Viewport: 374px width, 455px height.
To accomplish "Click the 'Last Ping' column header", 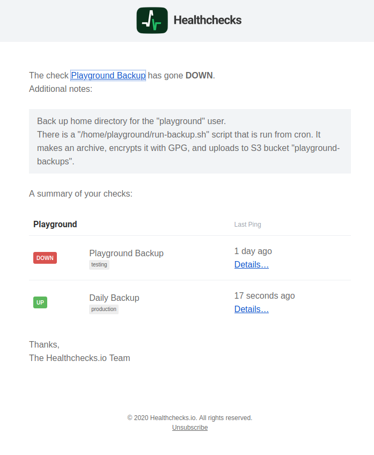I will point(247,225).
